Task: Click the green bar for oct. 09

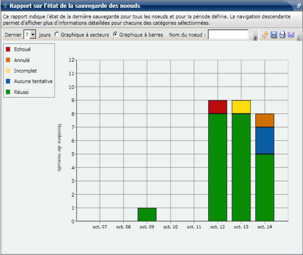Action: point(147,214)
